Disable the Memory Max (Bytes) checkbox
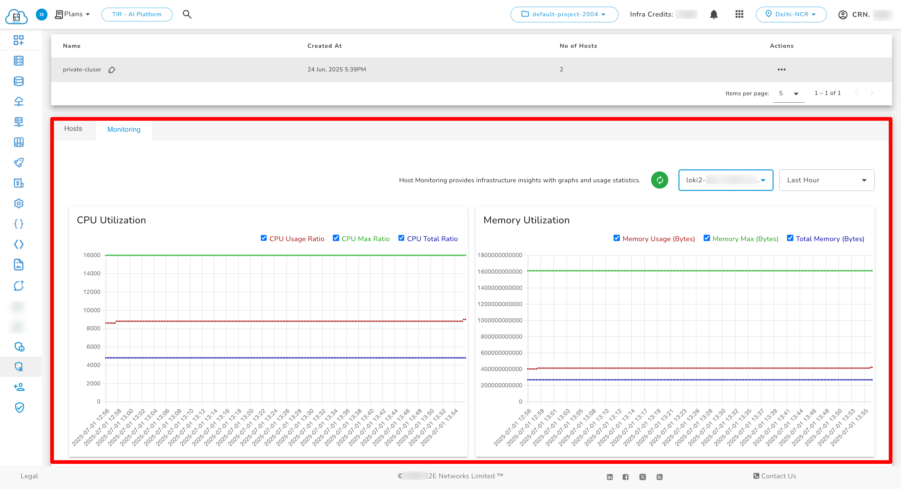The image size is (901, 489). pos(706,238)
